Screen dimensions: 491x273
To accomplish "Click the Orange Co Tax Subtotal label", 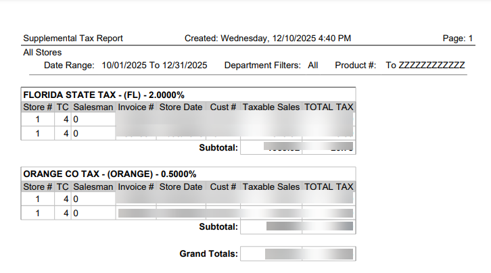I will 218,226.
